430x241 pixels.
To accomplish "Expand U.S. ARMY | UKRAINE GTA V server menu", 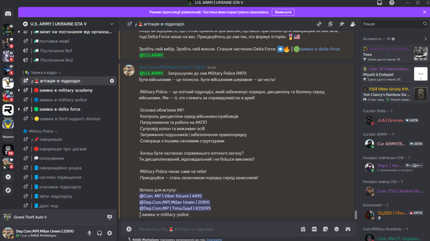I will [x=112, y=24].
